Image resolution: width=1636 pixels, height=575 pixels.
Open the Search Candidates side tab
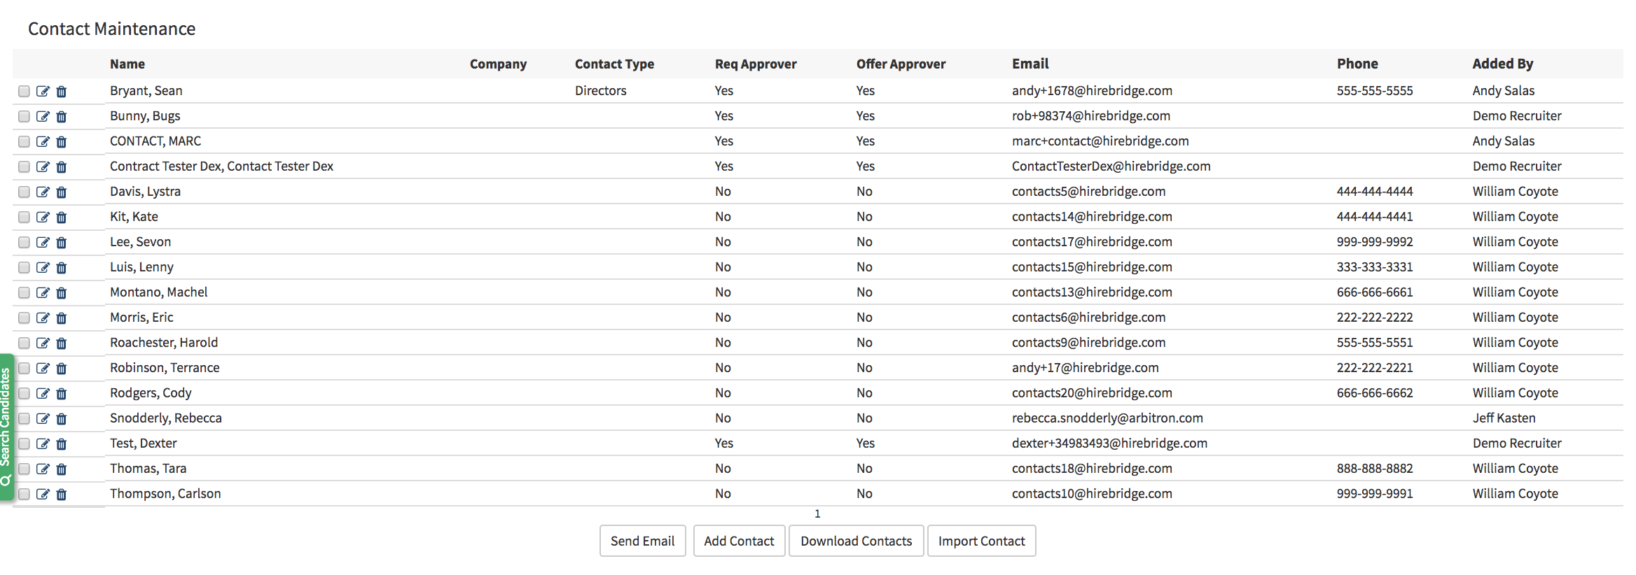pos(6,427)
